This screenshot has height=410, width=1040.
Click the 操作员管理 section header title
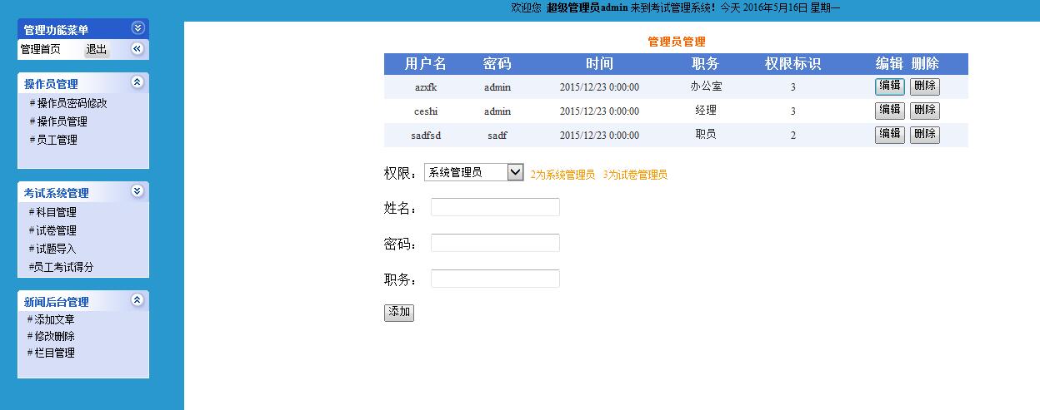(x=51, y=84)
